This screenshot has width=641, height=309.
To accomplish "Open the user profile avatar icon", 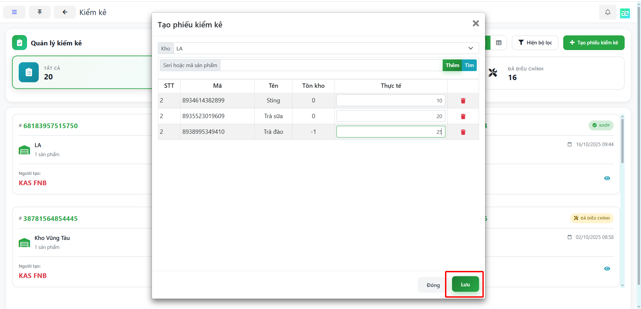I will pyautogui.click(x=625, y=13).
